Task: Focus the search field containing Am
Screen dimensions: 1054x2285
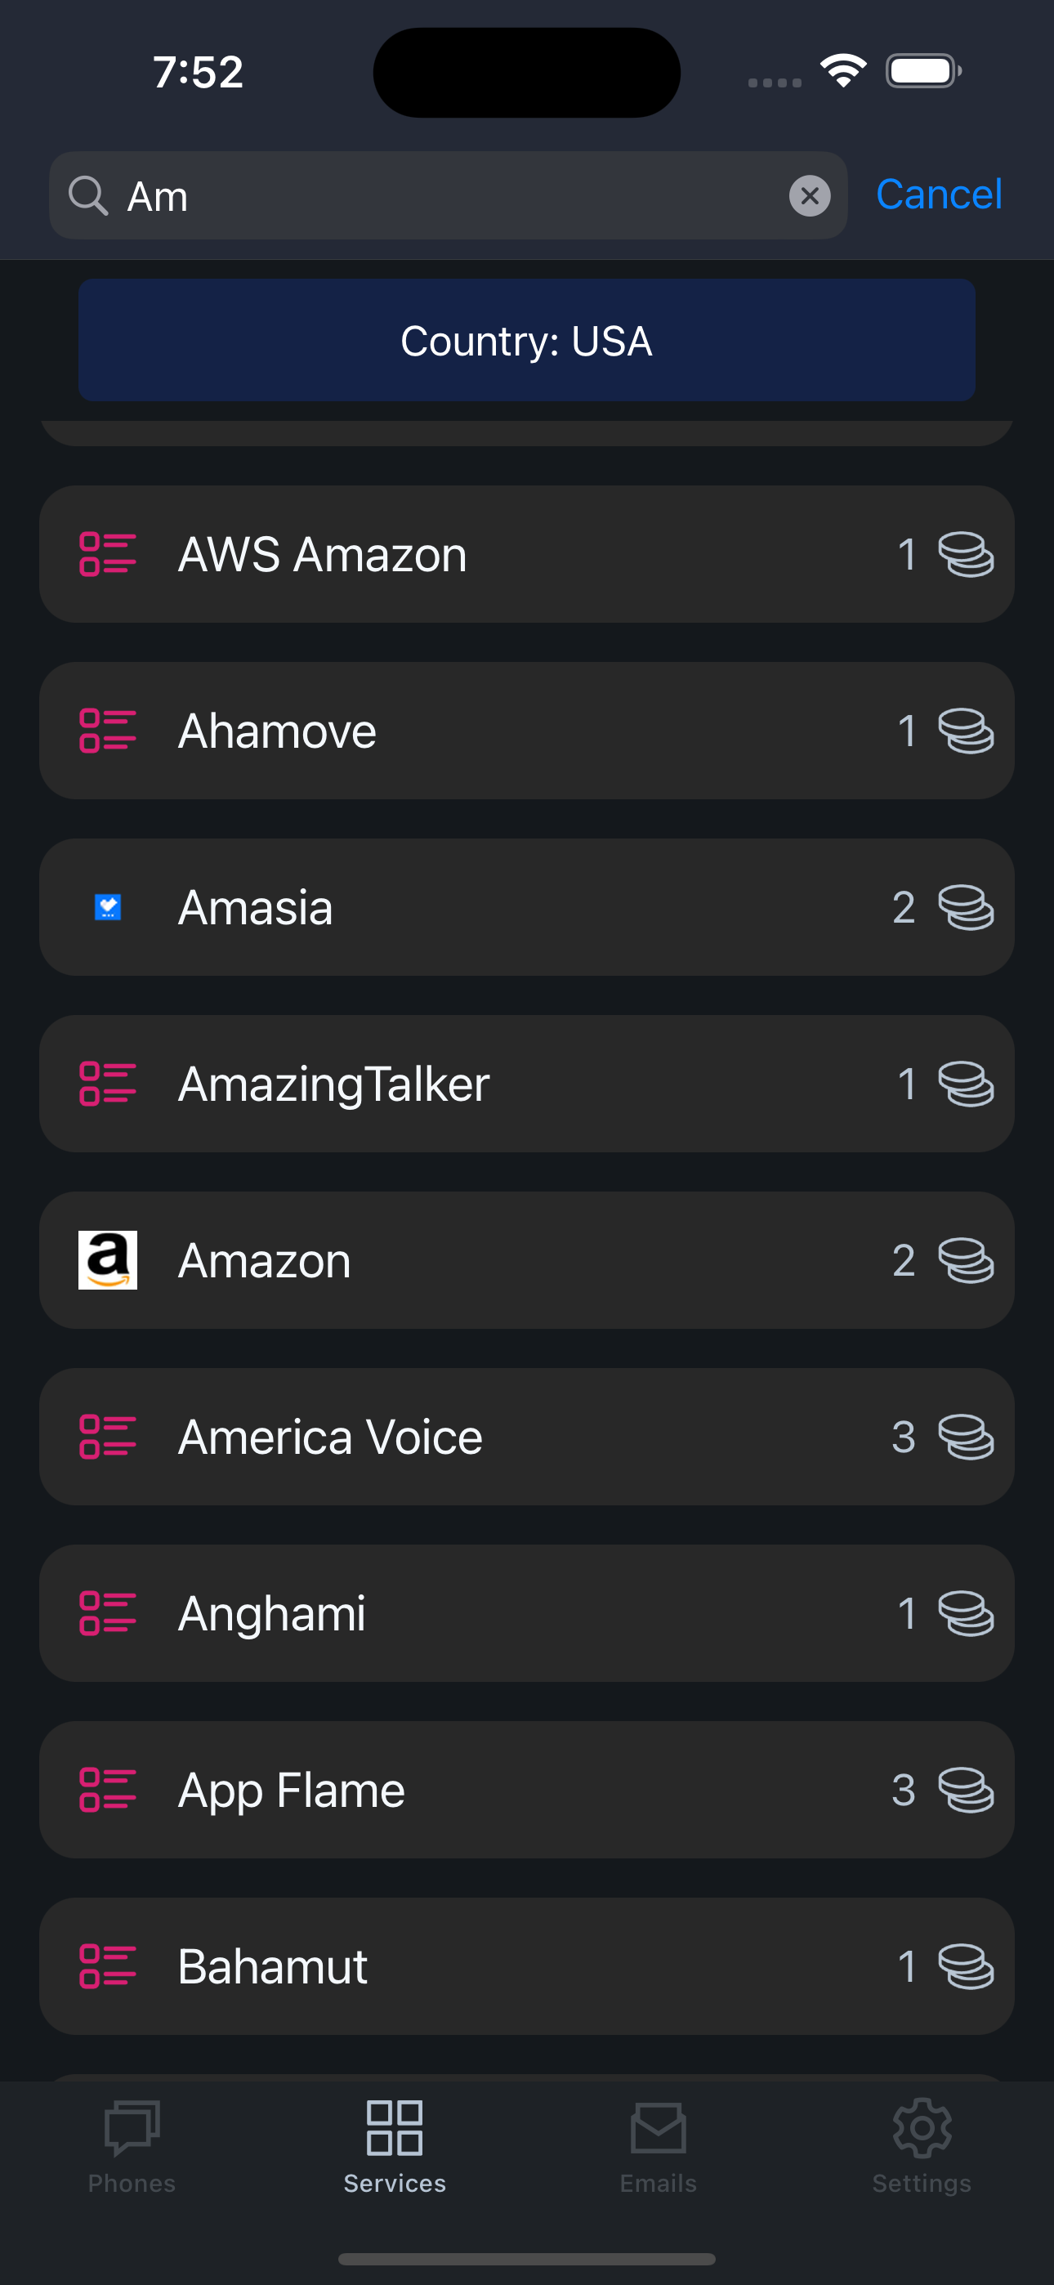Action: (x=448, y=195)
